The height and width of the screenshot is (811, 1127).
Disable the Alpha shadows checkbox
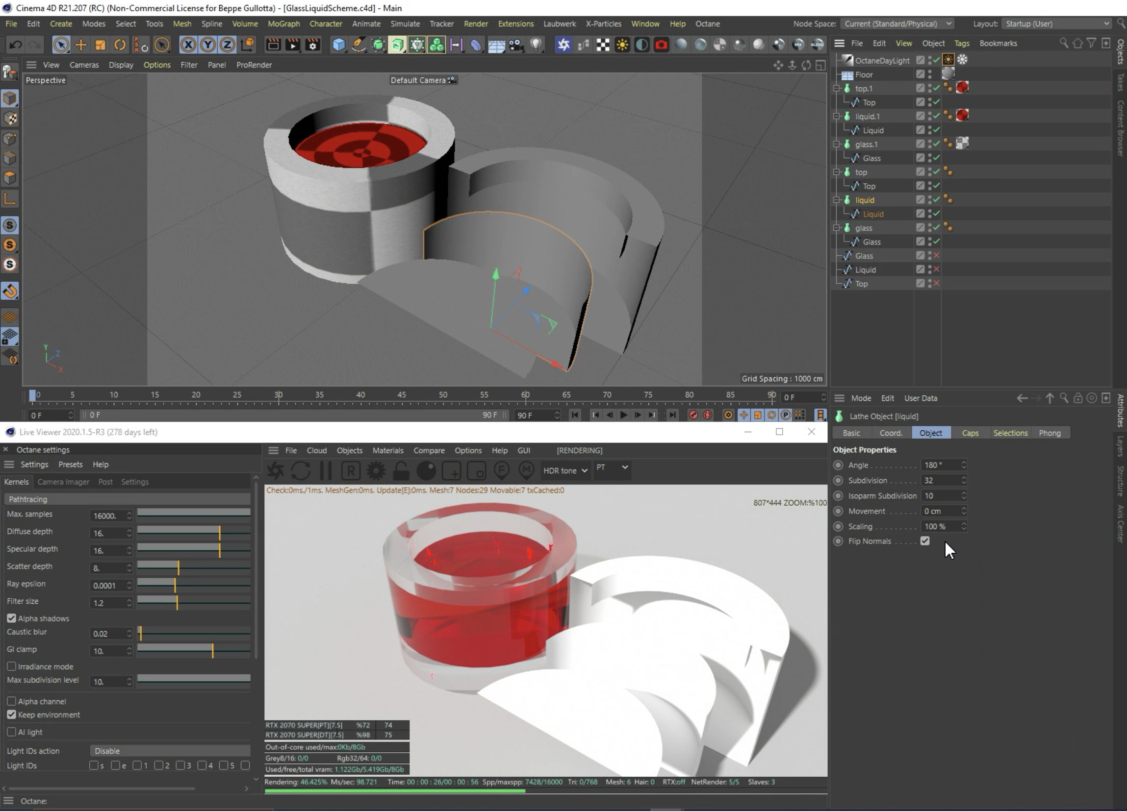pos(11,618)
